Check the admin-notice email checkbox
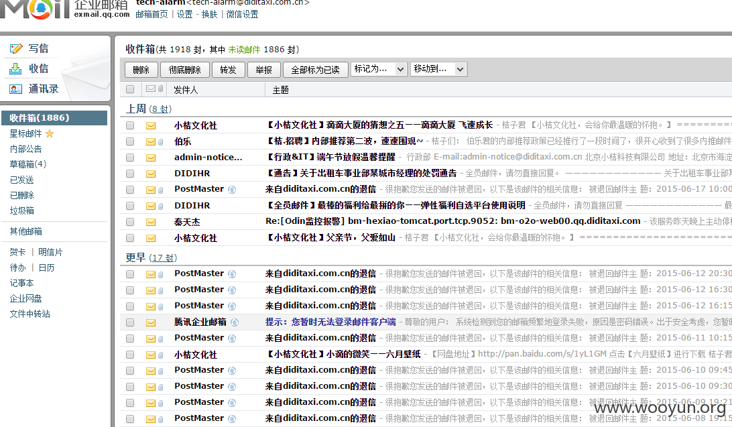The width and height of the screenshot is (732, 427). click(130, 158)
